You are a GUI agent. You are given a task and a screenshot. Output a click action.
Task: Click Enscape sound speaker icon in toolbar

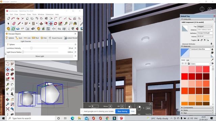tap(54, 29)
